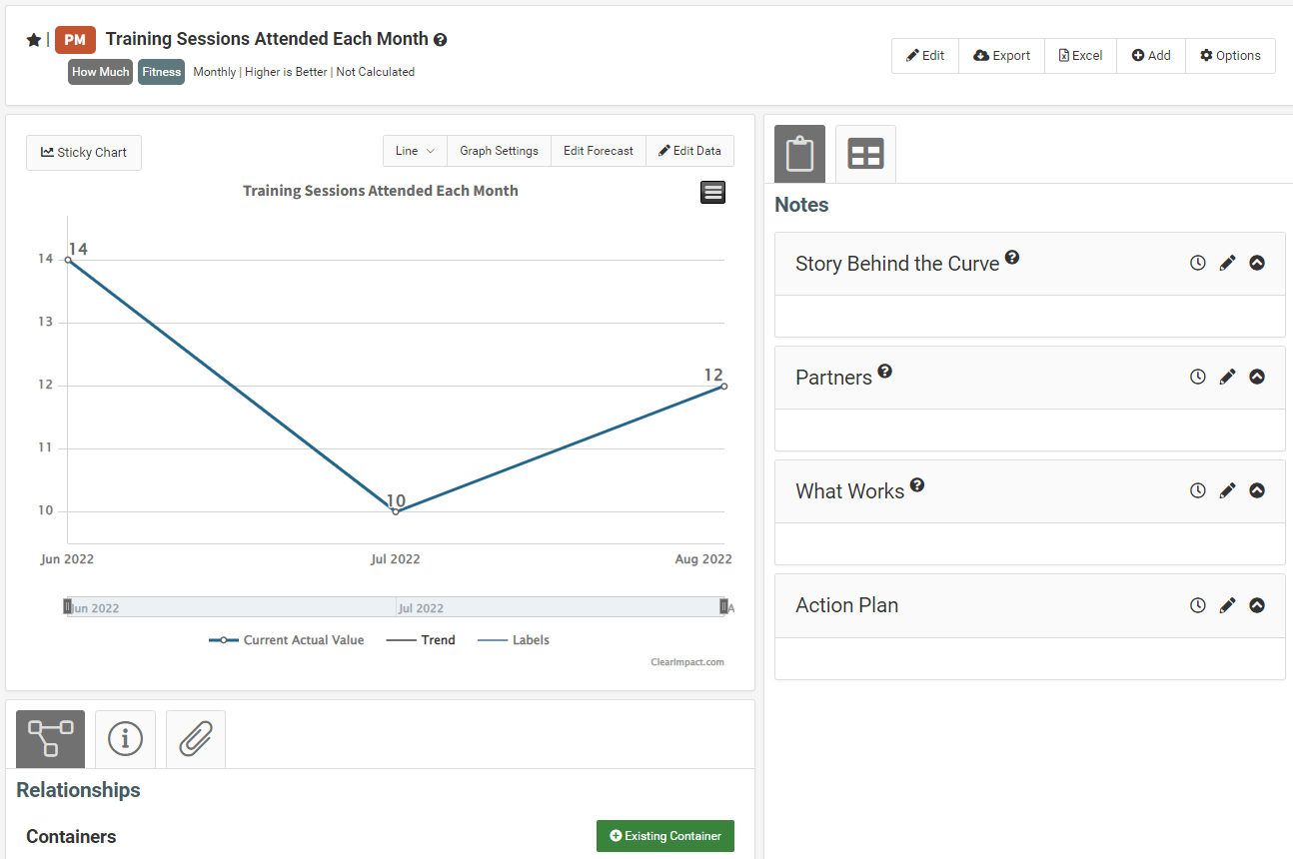Collapse the Story Behind the Curve section

(x=1257, y=263)
